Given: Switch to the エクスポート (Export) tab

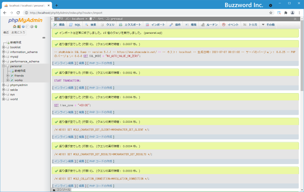Looking at the screenshot, I should (x=130, y=25).
